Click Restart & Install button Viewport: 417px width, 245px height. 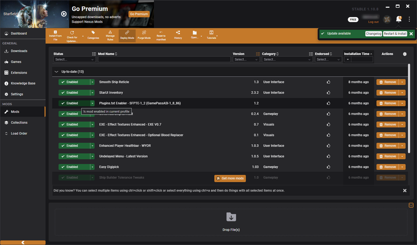coord(395,34)
